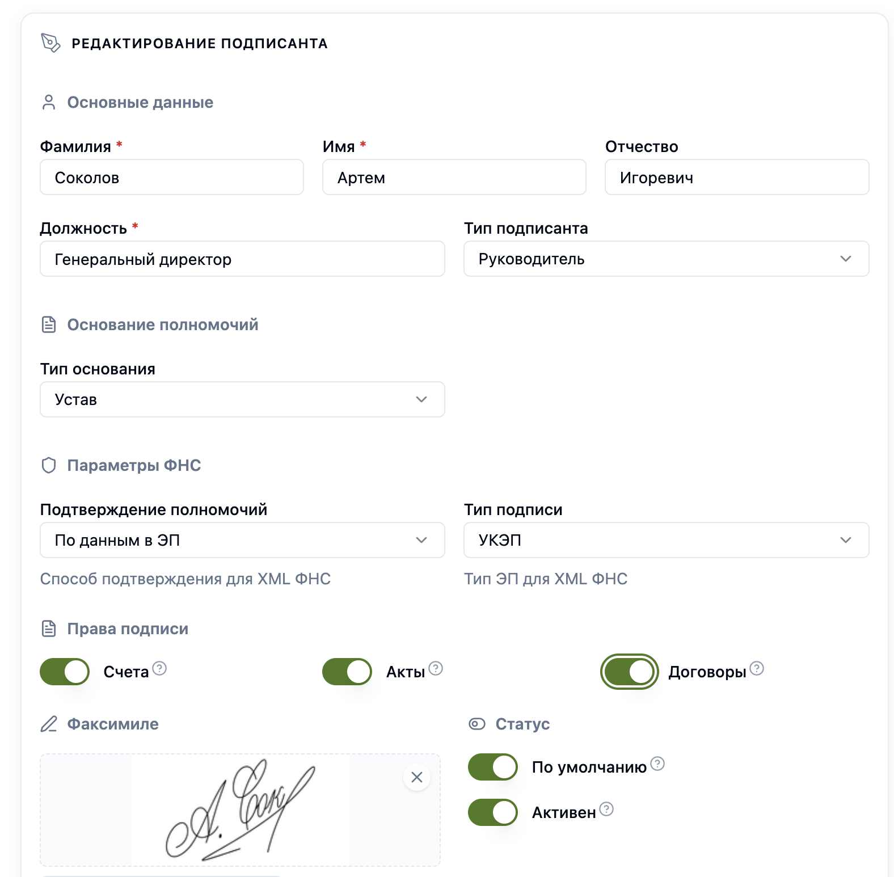Click the Фамилия field containing Соколов
Screen dimensions: 894x877
[x=172, y=177]
